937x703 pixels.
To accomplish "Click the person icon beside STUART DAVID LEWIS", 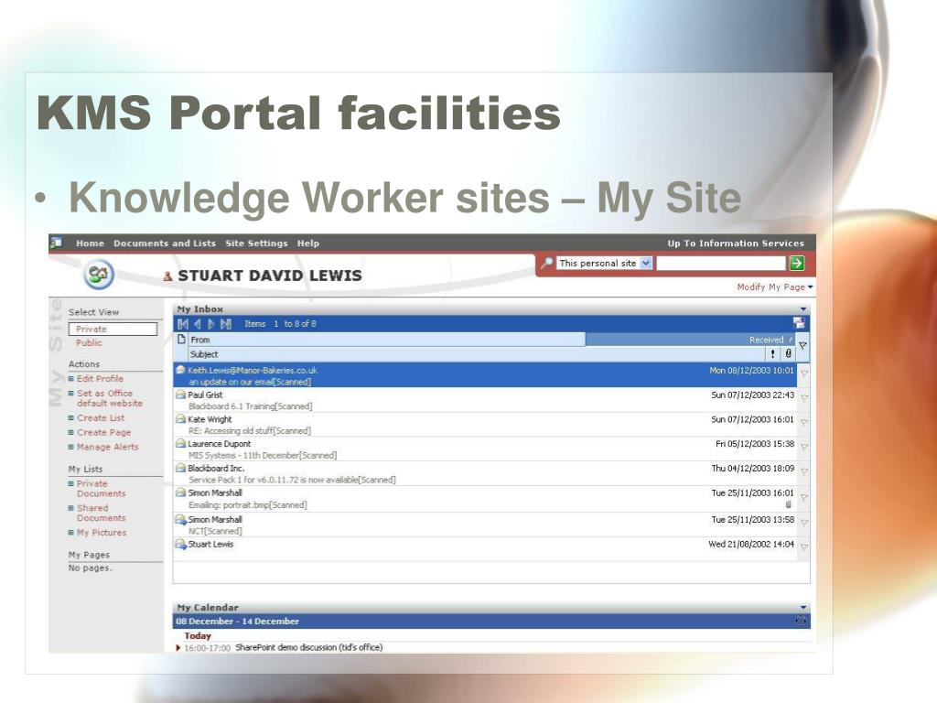I will pos(168,276).
